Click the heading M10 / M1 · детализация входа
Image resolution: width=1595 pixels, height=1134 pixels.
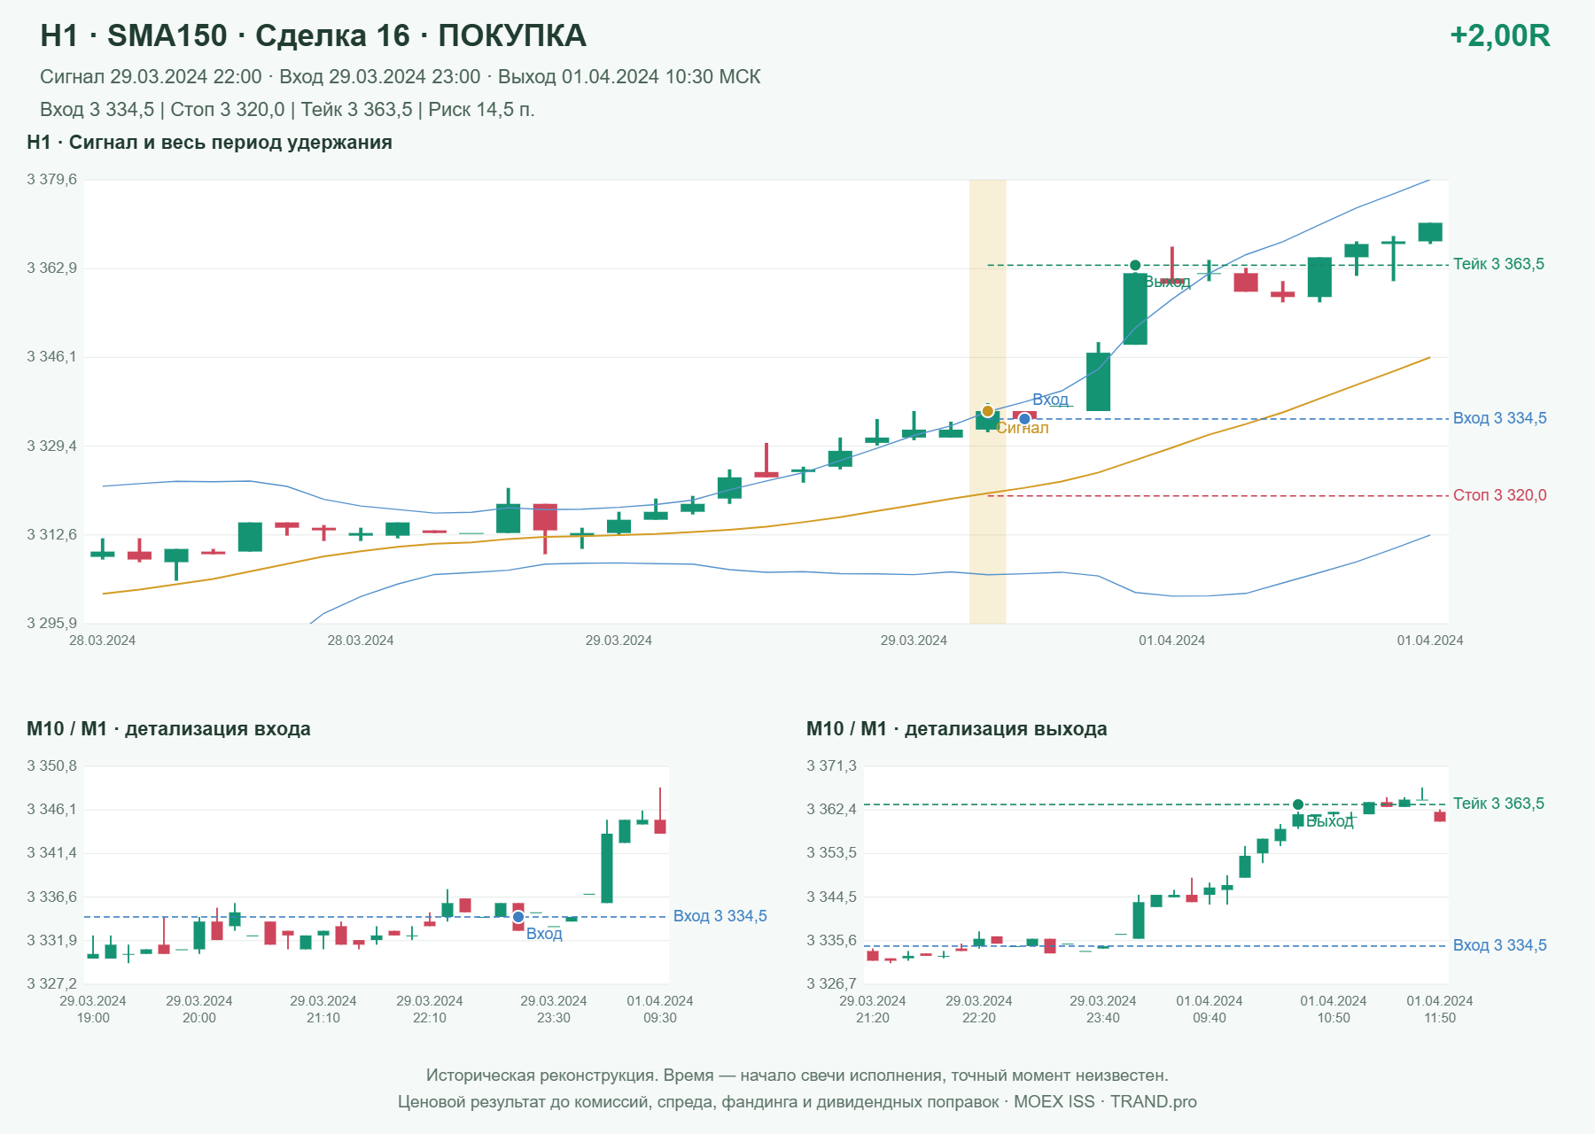point(168,729)
